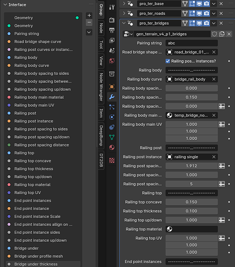Switch to the DeepBump sidebar tab
Viewport: 235px width, 267px height.
coord(101,136)
